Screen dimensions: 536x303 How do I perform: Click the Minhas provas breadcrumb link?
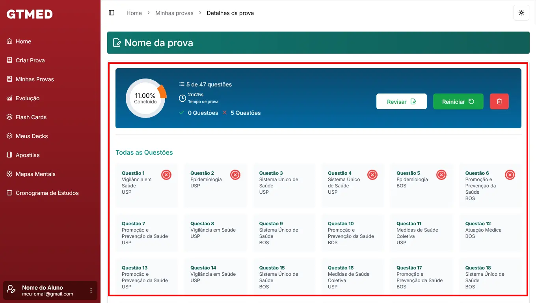point(174,13)
